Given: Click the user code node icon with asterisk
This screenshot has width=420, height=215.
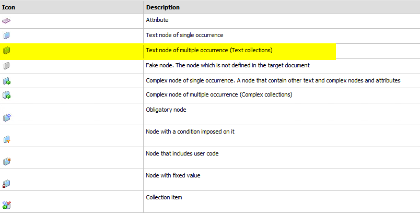Looking at the screenshot, I should 7,161.
